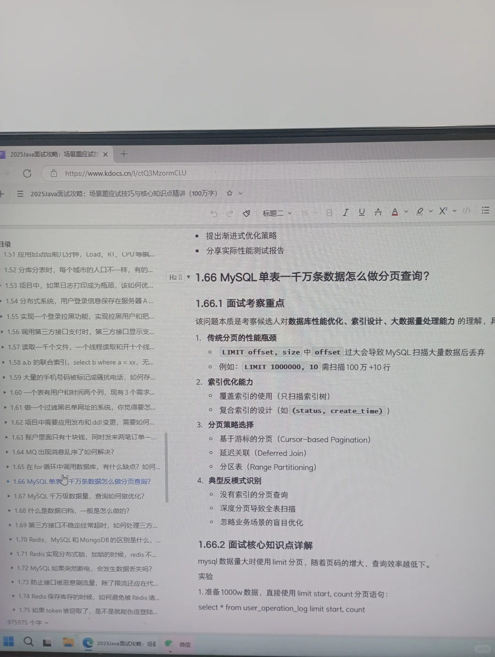Viewport: 495px width, 657px height.
Task: Open the dropdown next to the star
Action: 240,193
